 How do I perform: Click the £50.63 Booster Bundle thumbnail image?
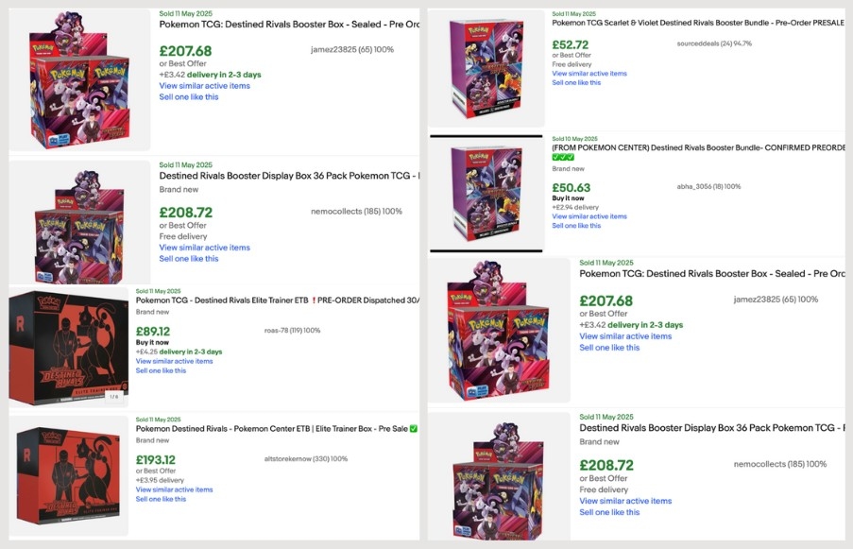pyautogui.click(x=486, y=194)
